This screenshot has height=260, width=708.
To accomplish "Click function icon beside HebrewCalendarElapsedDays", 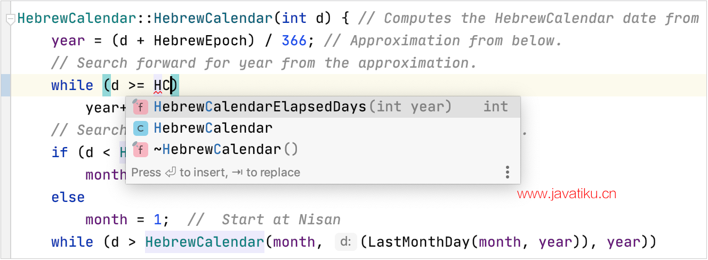I will pyautogui.click(x=140, y=107).
